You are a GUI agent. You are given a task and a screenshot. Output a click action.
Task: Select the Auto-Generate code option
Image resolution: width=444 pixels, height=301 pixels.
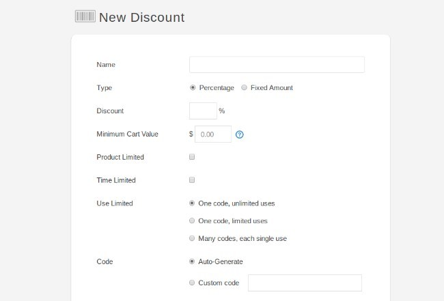(192, 261)
